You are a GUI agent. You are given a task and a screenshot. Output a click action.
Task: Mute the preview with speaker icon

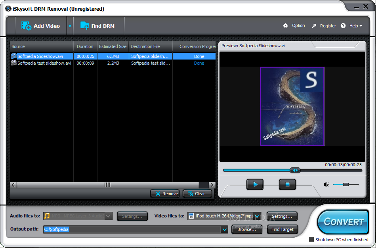point(326,185)
